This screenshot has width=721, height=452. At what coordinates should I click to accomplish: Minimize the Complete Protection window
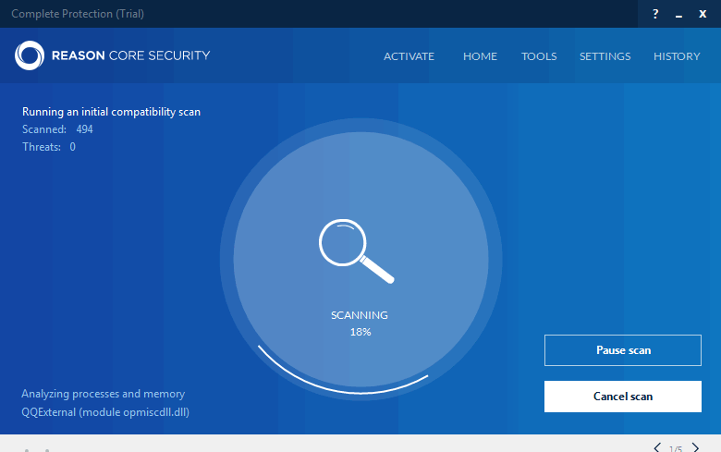click(x=678, y=15)
